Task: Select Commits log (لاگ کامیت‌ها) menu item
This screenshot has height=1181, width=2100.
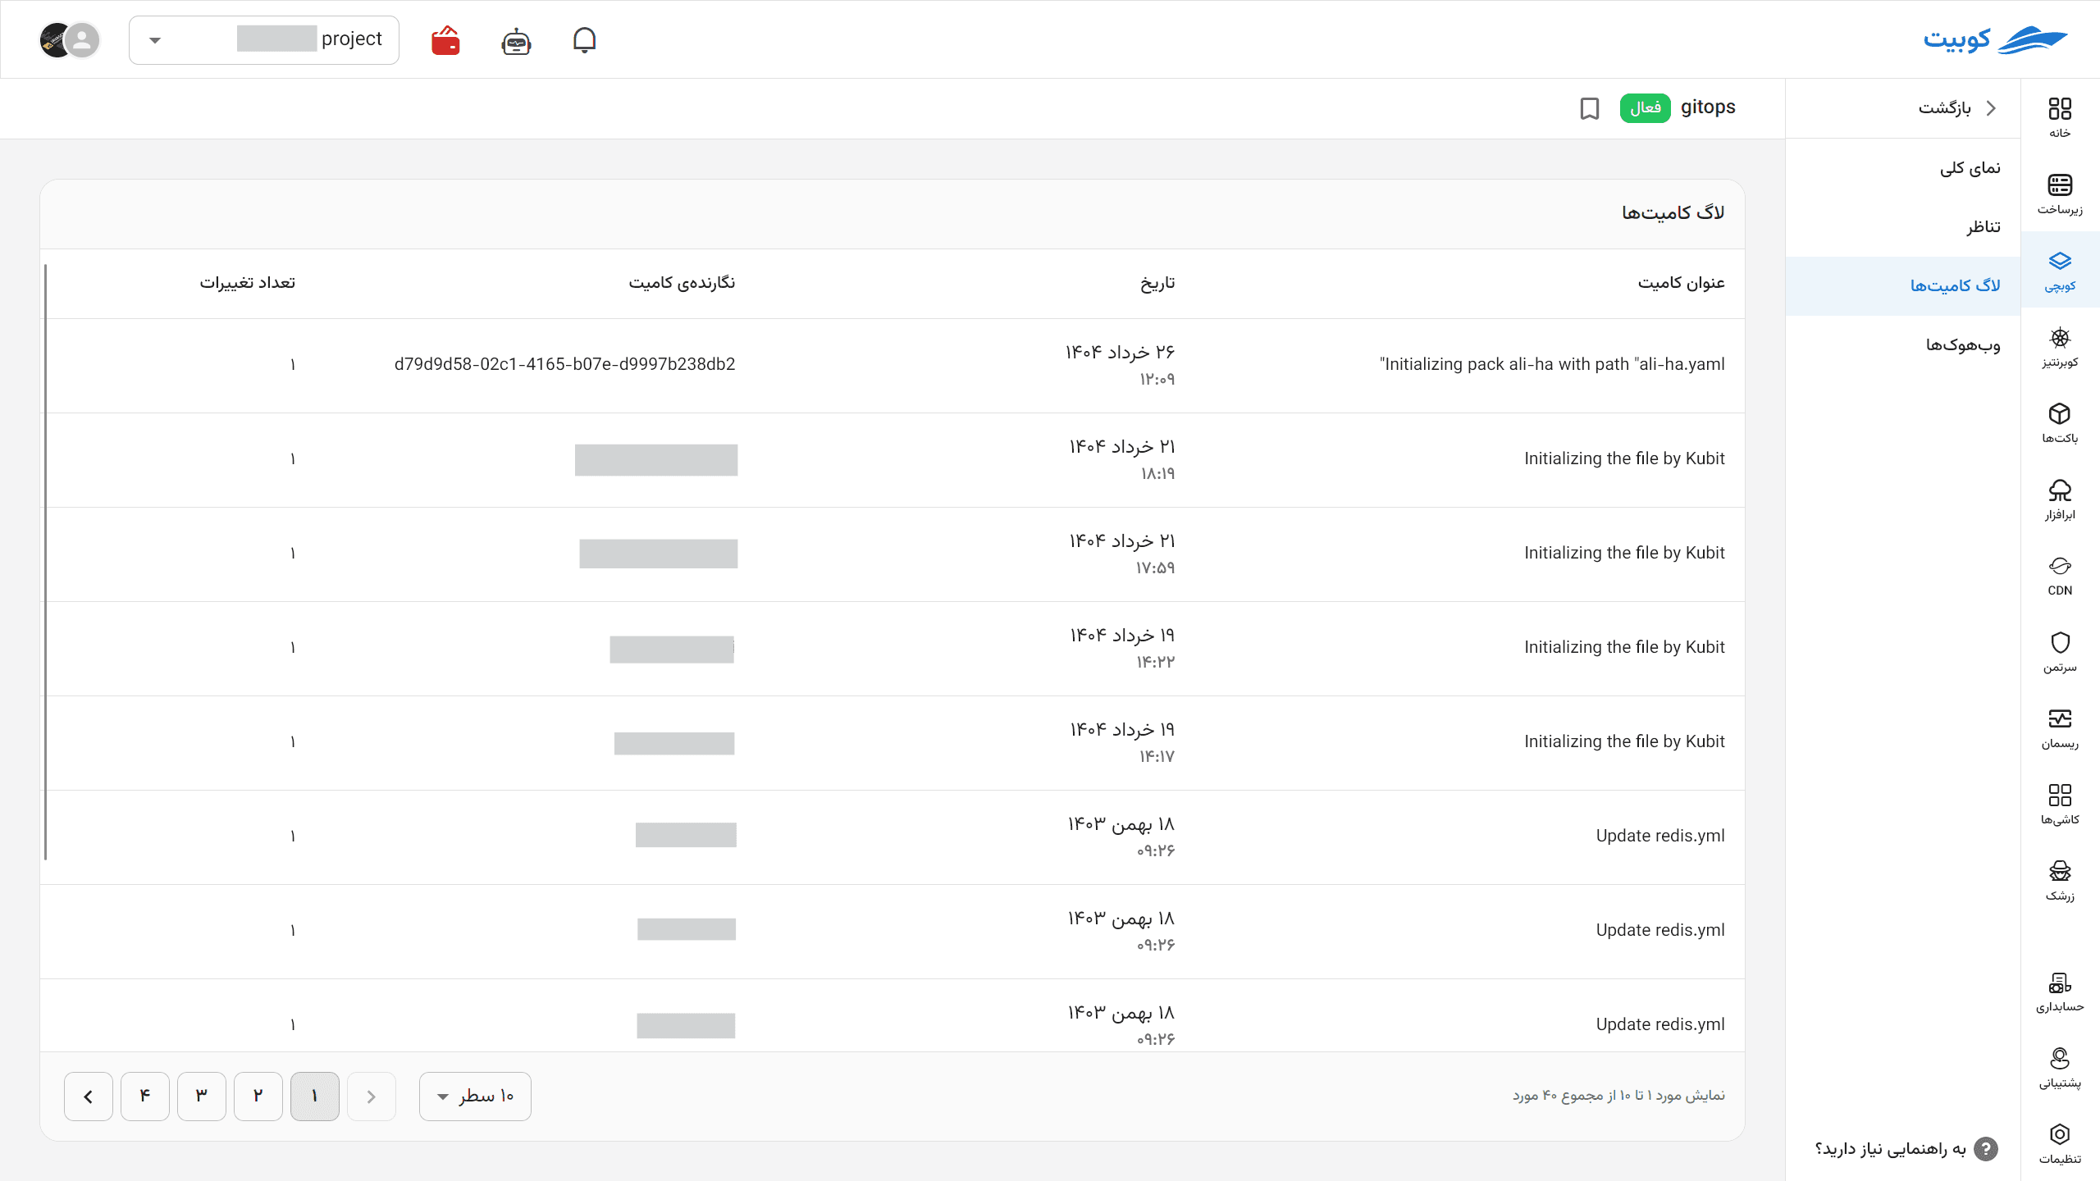Action: tap(1903, 285)
